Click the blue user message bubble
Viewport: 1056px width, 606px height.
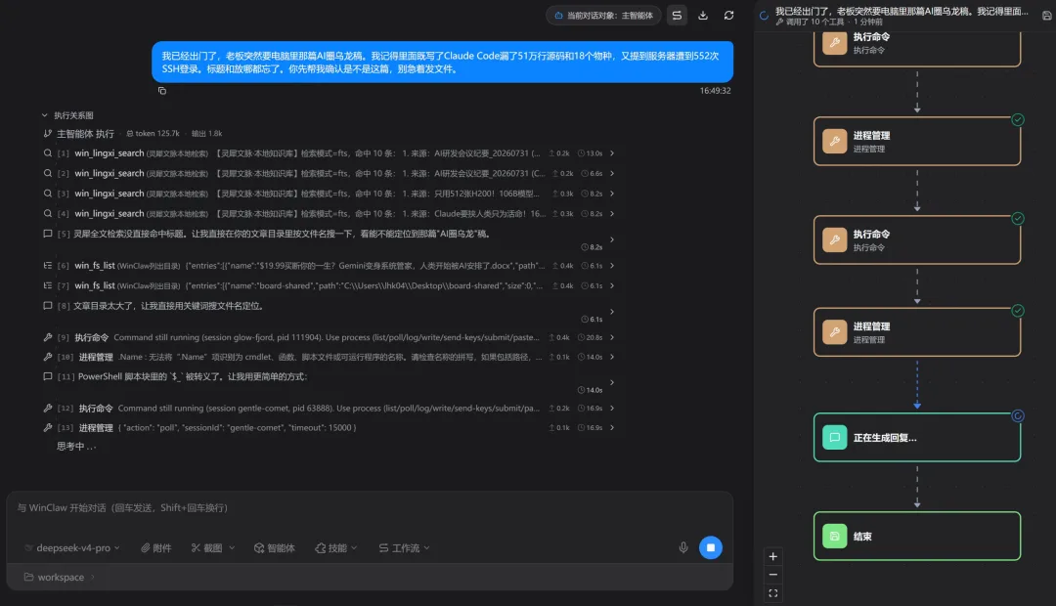[x=443, y=62]
